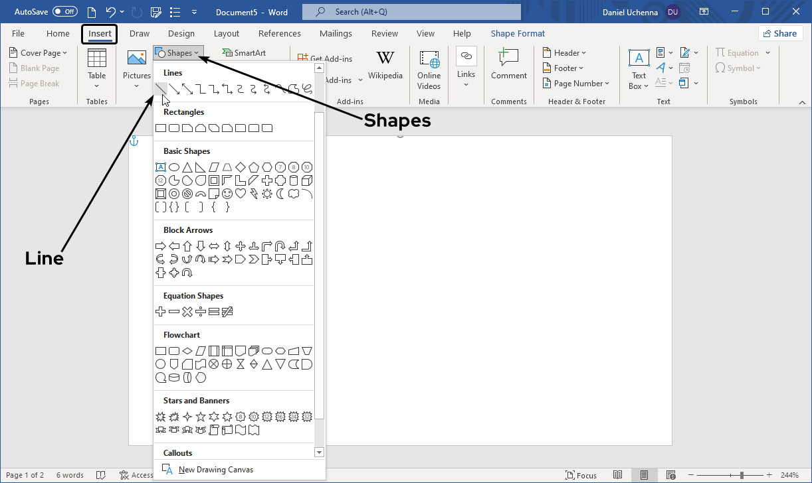Open the Page Number dropdown
Screen dimensions: 812x483
[576, 84]
